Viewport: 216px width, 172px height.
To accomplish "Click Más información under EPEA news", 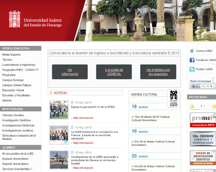I will 83,118.
